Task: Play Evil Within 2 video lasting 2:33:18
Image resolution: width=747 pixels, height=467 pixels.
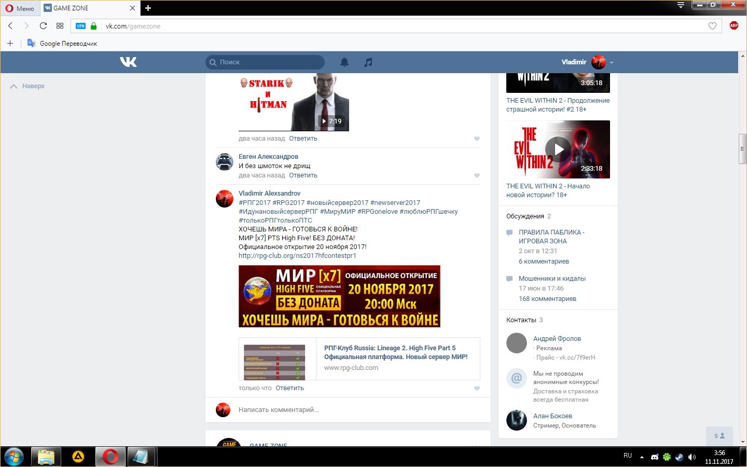Action: (x=558, y=149)
